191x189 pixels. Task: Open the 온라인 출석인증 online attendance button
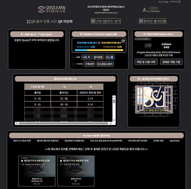coord(153,21)
